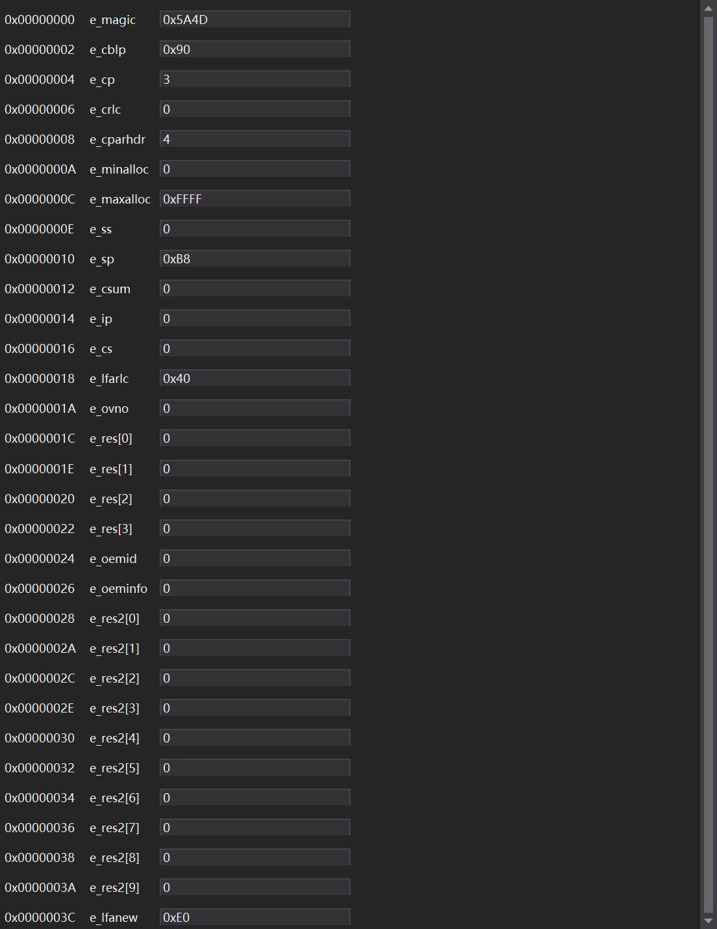Click the e_magic value field showing 0x5A4D
717x929 pixels.
pyautogui.click(x=255, y=20)
